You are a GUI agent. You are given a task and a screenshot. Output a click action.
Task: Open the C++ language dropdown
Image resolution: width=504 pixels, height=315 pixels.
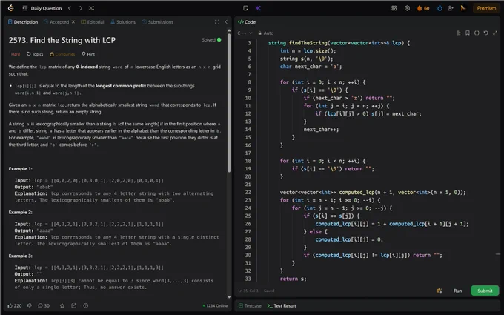[245, 33]
